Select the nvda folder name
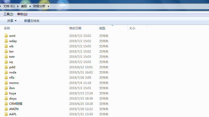209x117 pixels. [x=13, y=72]
